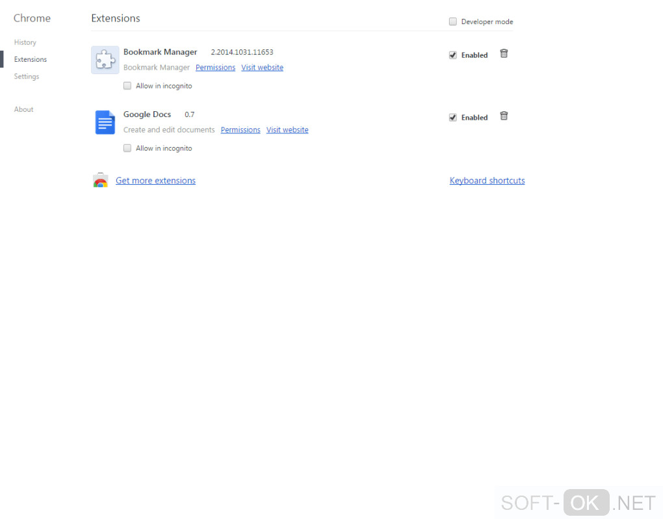The width and height of the screenshot is (663, 519).
Task: Open the Get more extensions link
Action: [155, 181]
